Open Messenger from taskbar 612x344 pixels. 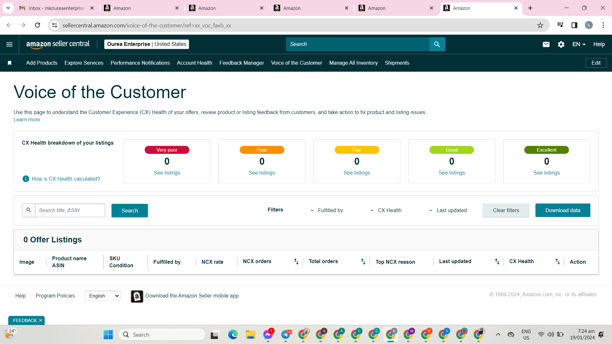[x=268, y=334]
